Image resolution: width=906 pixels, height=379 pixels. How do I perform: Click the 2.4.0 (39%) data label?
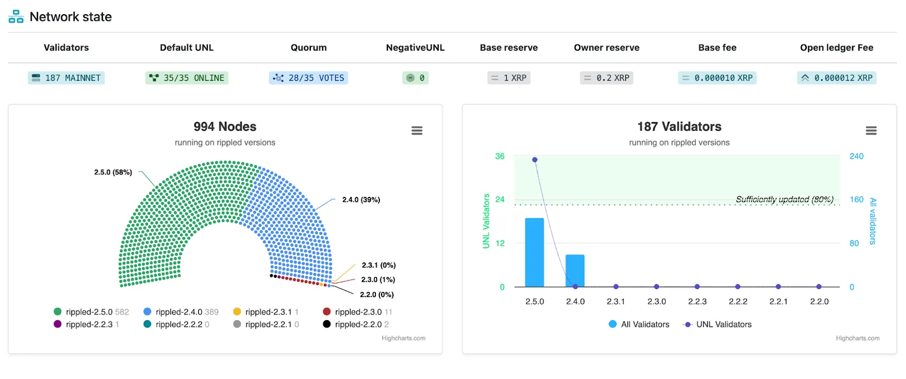pos(361,200)
